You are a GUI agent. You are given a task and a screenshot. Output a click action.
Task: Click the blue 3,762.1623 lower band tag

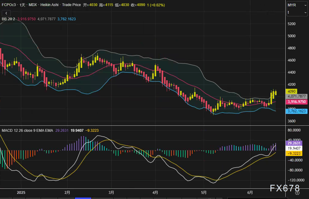click(297, 111)
